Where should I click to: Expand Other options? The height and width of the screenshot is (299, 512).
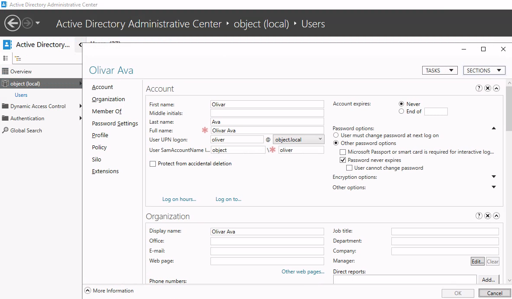(x=494, y=187)
